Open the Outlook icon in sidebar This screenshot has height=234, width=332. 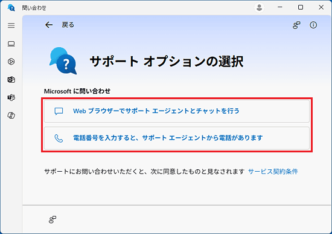click(x=11, y=80)
